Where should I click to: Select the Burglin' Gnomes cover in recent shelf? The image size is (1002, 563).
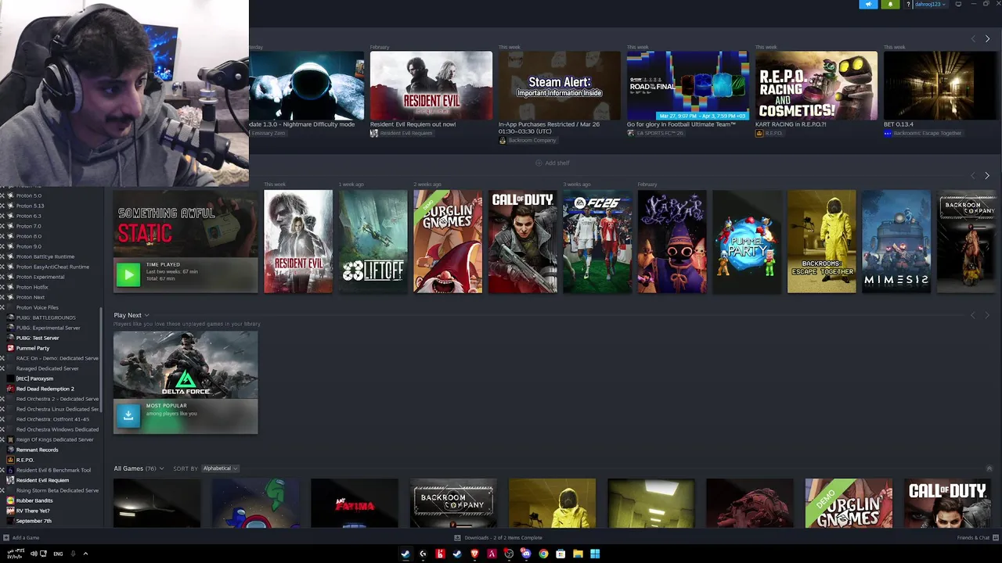point(448,242)
